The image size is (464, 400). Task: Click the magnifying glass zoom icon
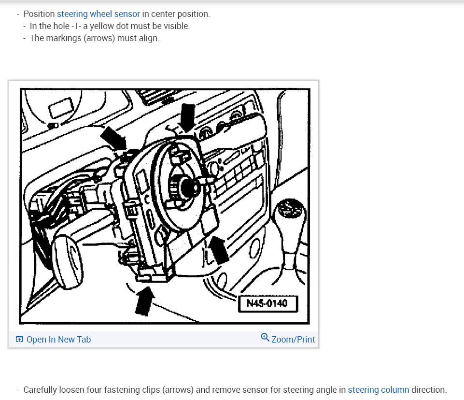coord(265,338)
